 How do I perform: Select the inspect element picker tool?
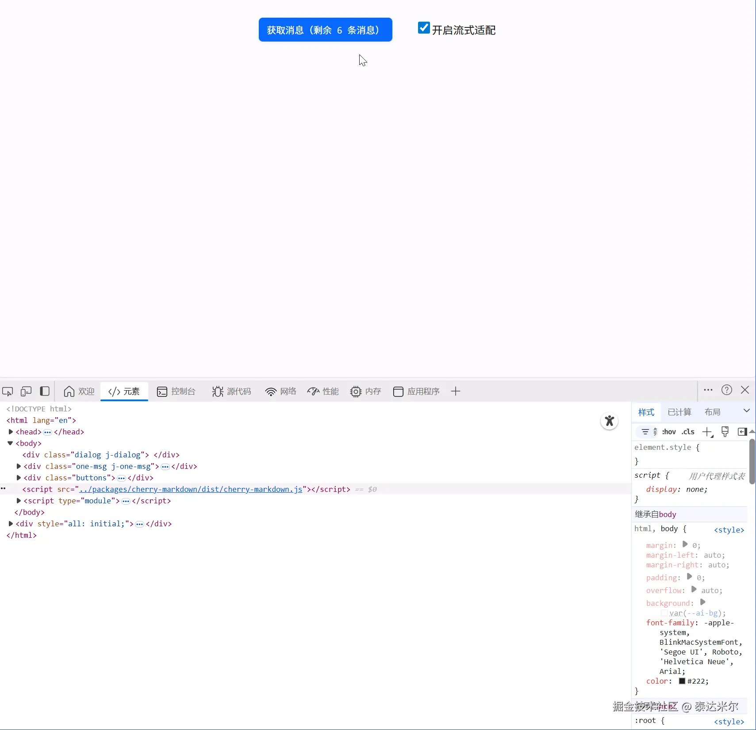(8, 392)
